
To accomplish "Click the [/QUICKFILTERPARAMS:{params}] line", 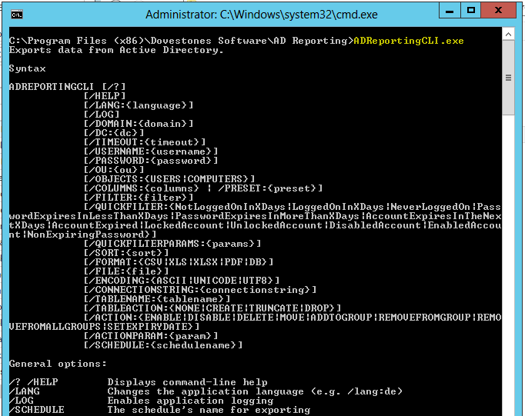I will 172,244.
